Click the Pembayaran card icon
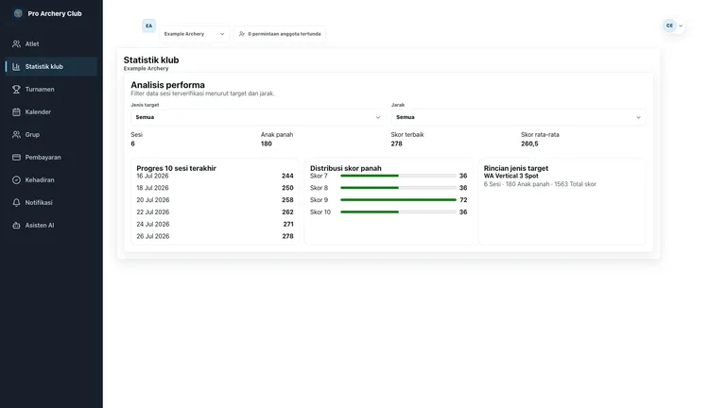 [16, 158]
